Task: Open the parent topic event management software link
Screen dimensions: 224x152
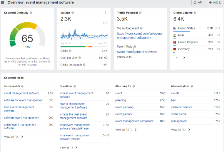Action: pyautogui.click(x=137, y=52)
